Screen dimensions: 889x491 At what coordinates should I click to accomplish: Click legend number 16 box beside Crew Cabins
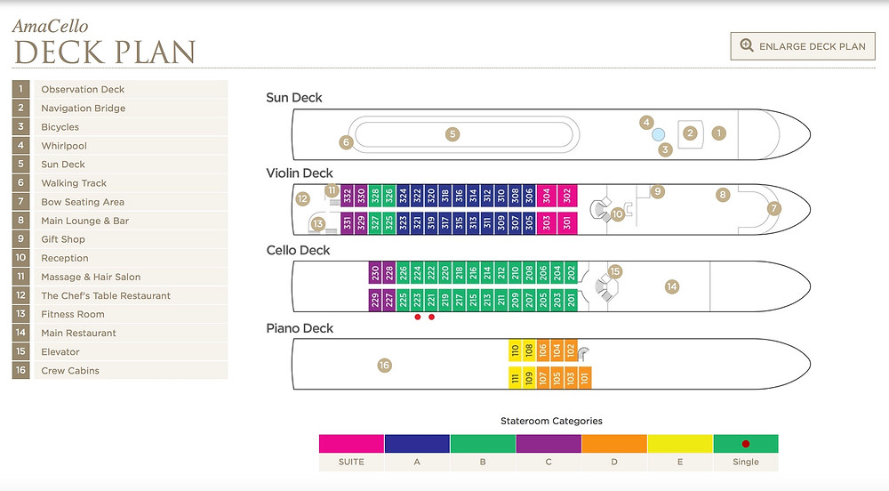pos(21,370)
